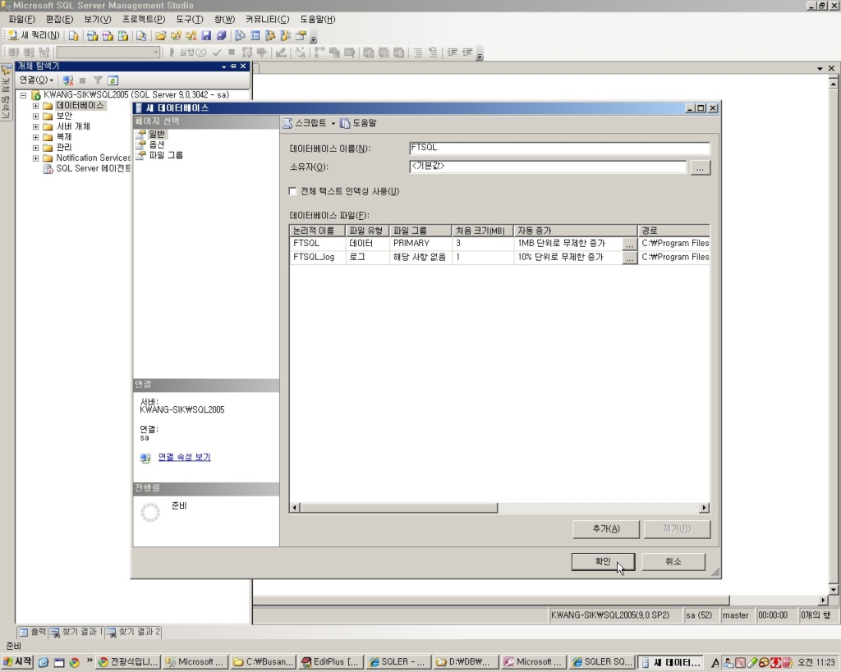Image resolution: width=841 pixels, height=672 pixels.
Task: Click the Disconnect icon in Object Explorer
Action: (x=67, y=80)
